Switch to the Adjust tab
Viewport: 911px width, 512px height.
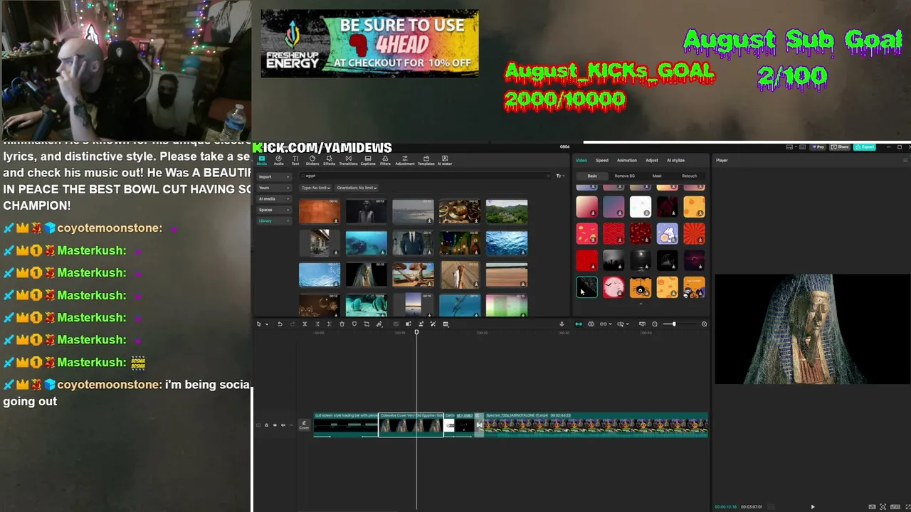click(652, 160)
